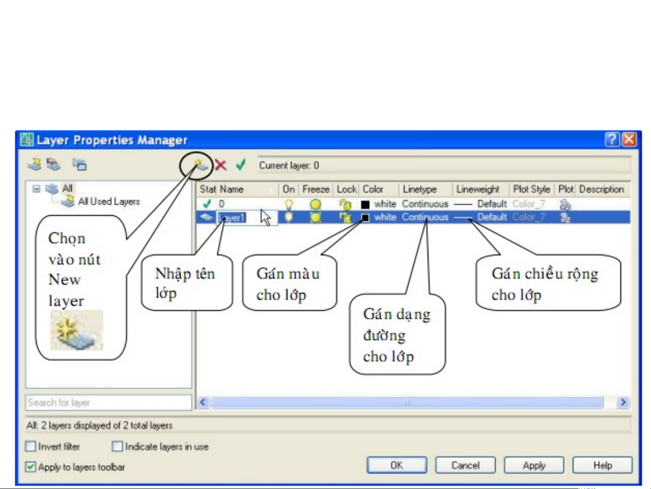This screenshot has width=651, height=489.
Task: Open the Layer States Manager icon
Action: click(80, 164)
